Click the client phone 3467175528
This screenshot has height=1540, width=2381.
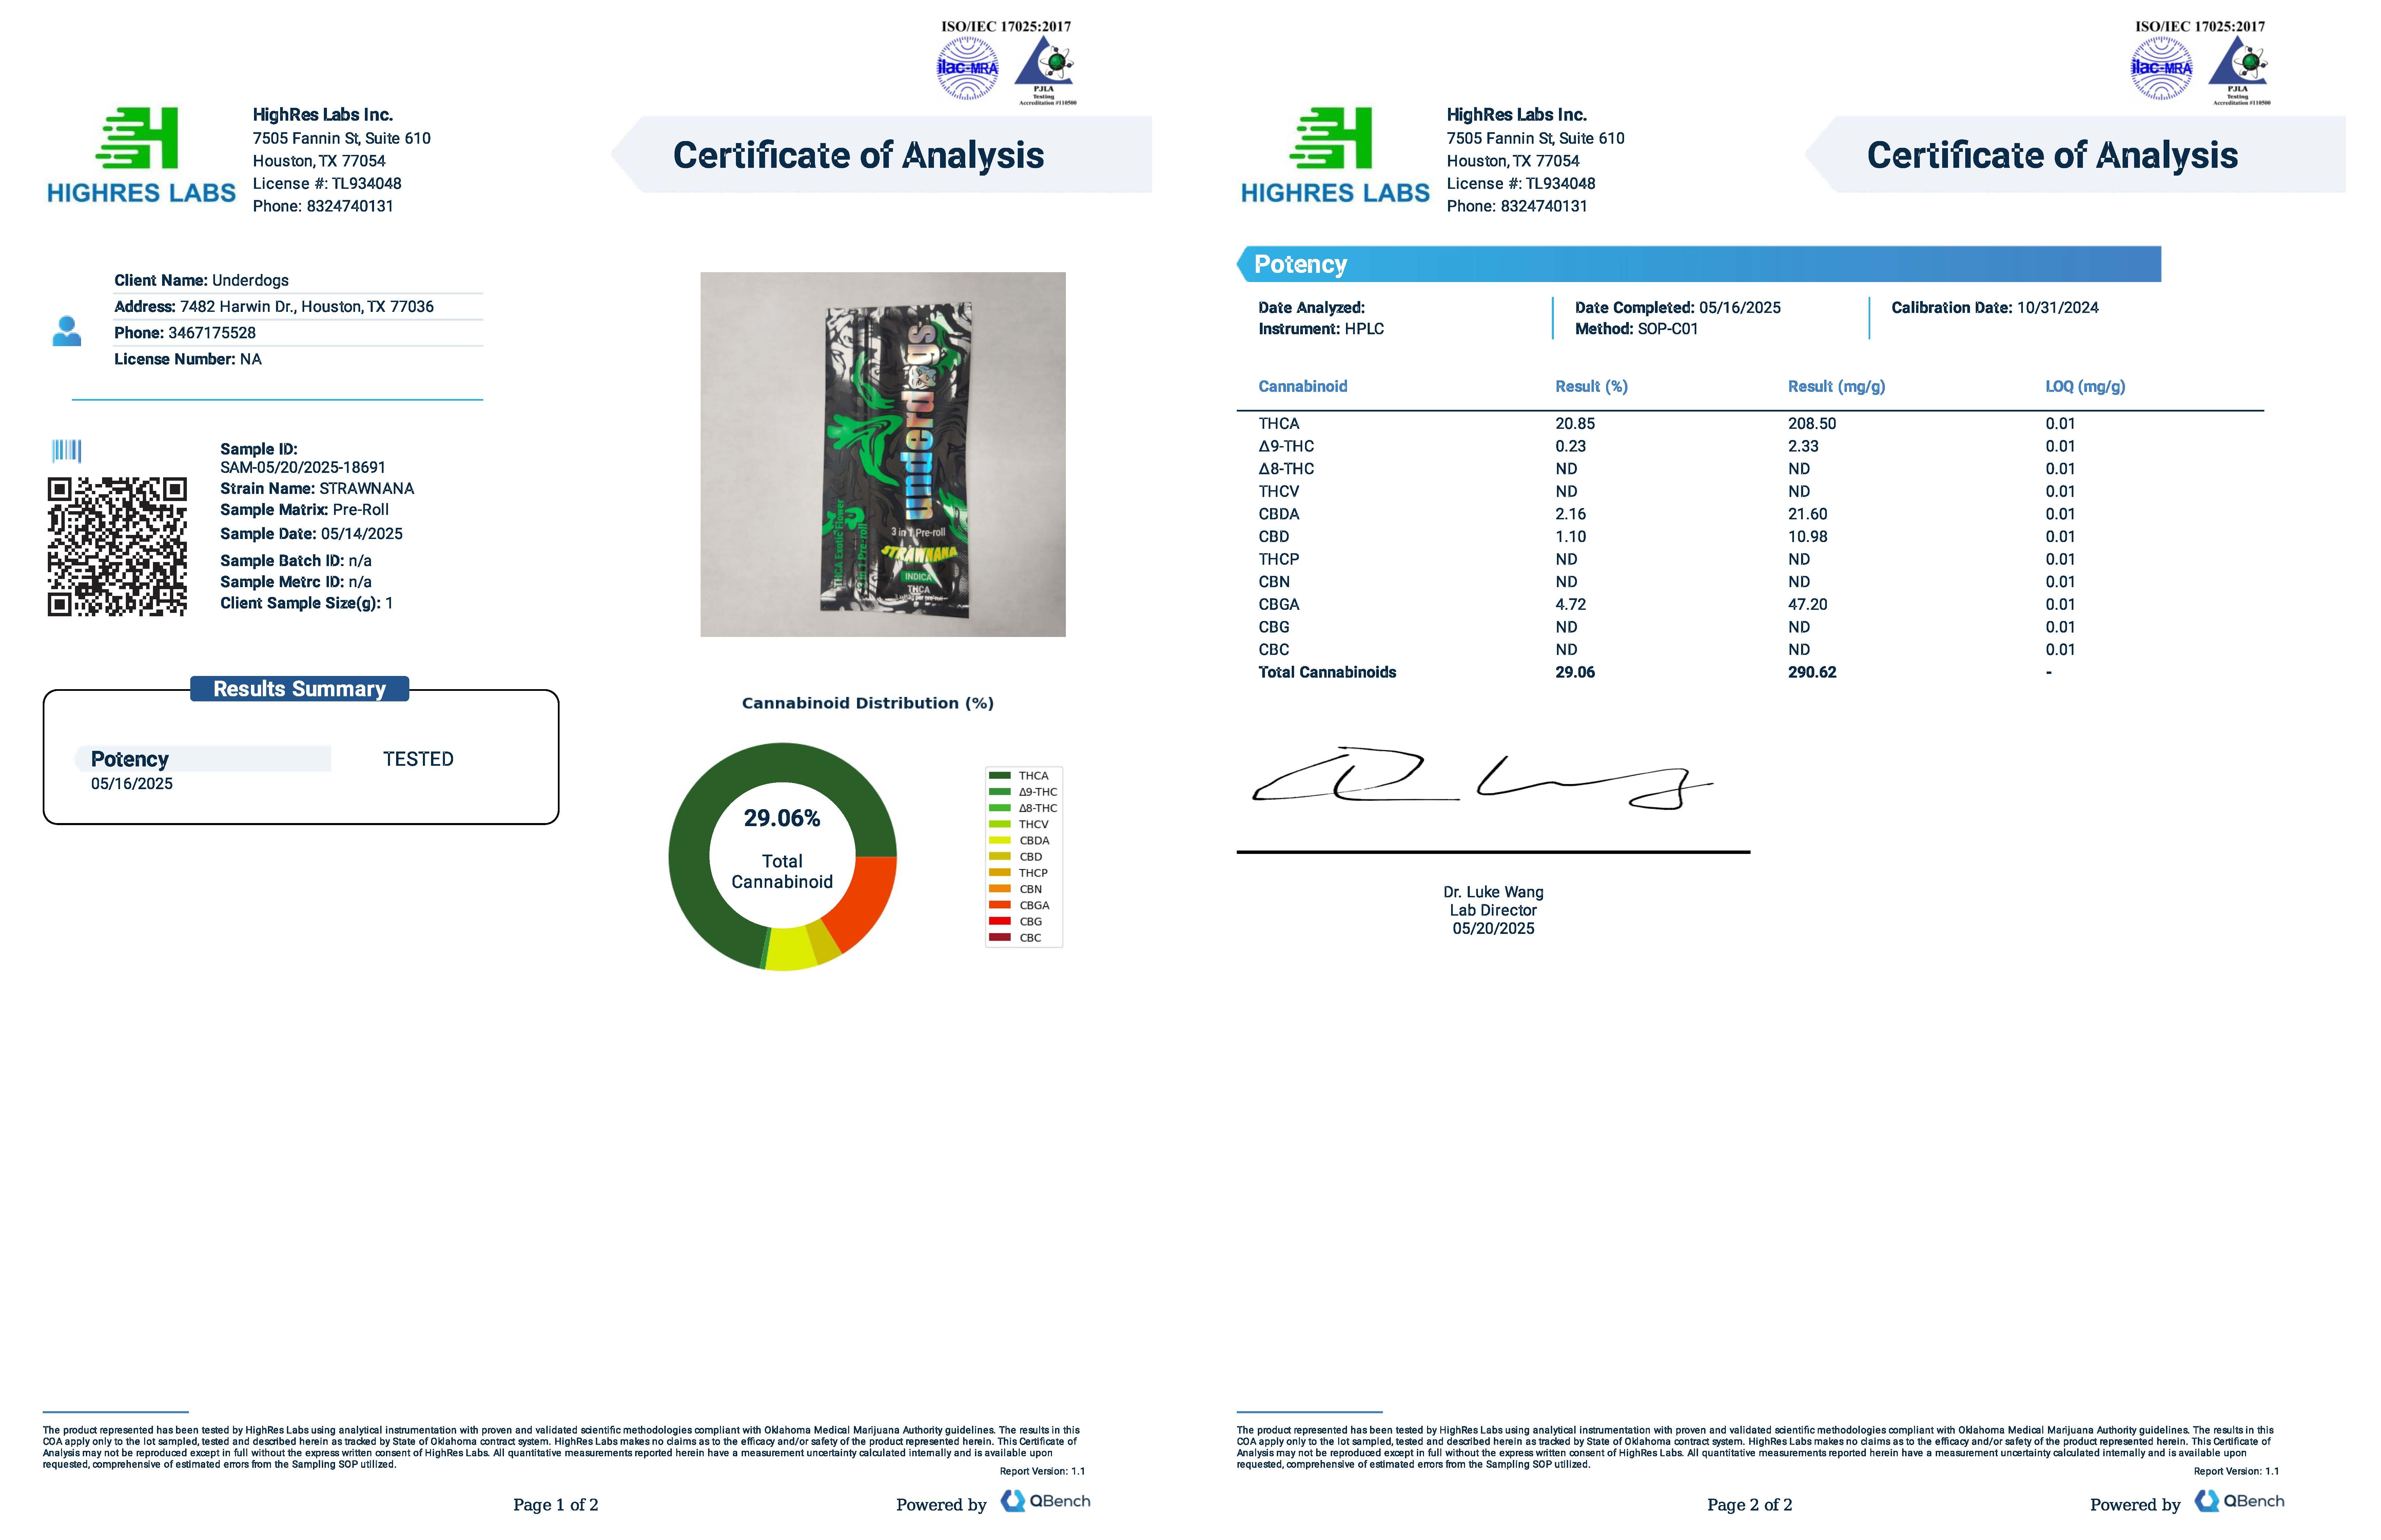[185, 333]
